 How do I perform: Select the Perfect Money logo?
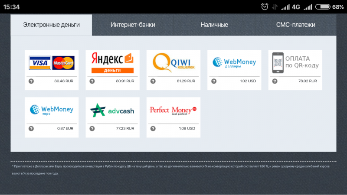click(x=173, y=110)
